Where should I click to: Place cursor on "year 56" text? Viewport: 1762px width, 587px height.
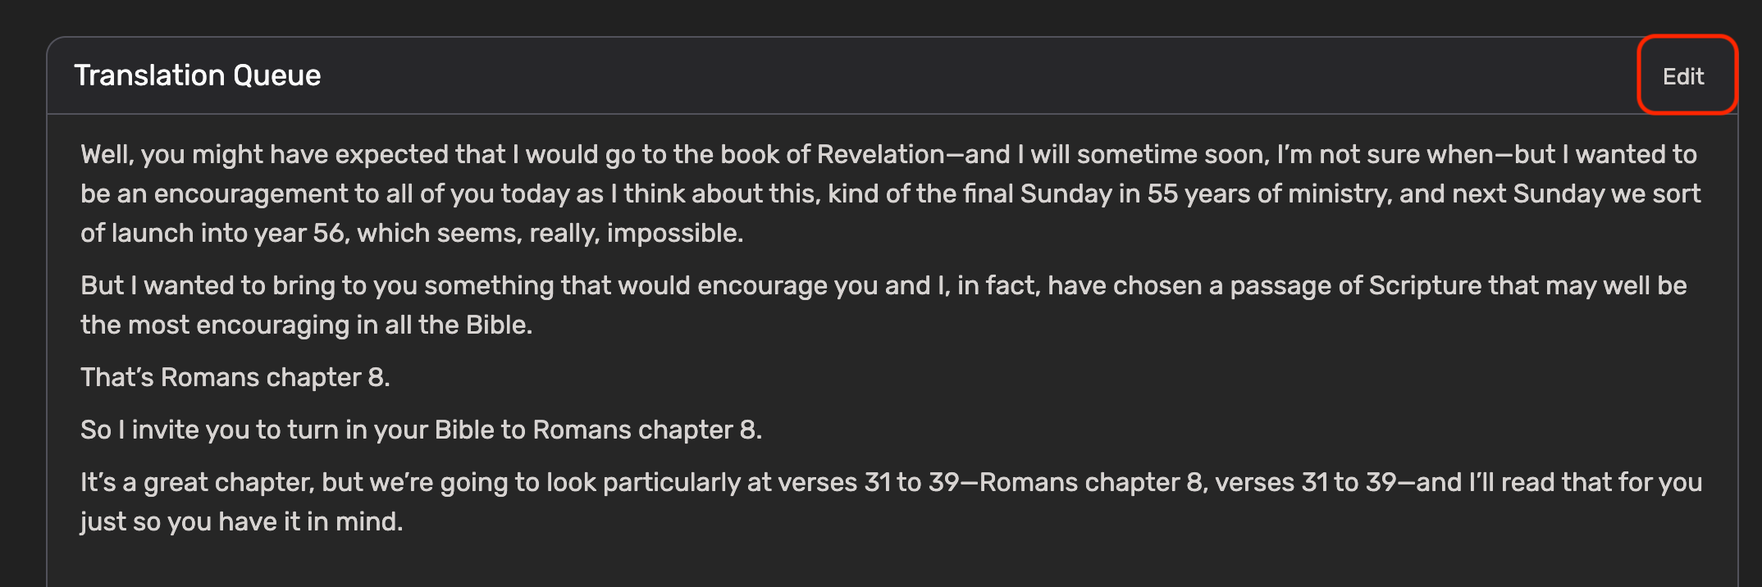[299, 233]
